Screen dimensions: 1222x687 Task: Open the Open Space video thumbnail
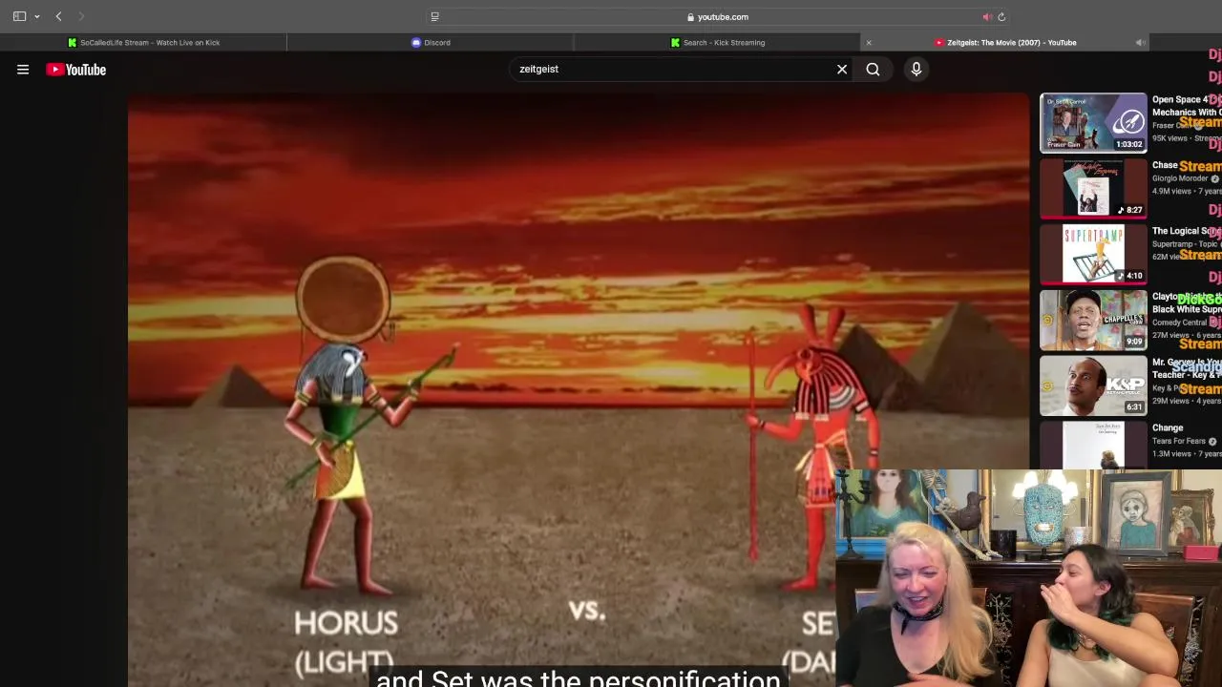point(1093,122)
